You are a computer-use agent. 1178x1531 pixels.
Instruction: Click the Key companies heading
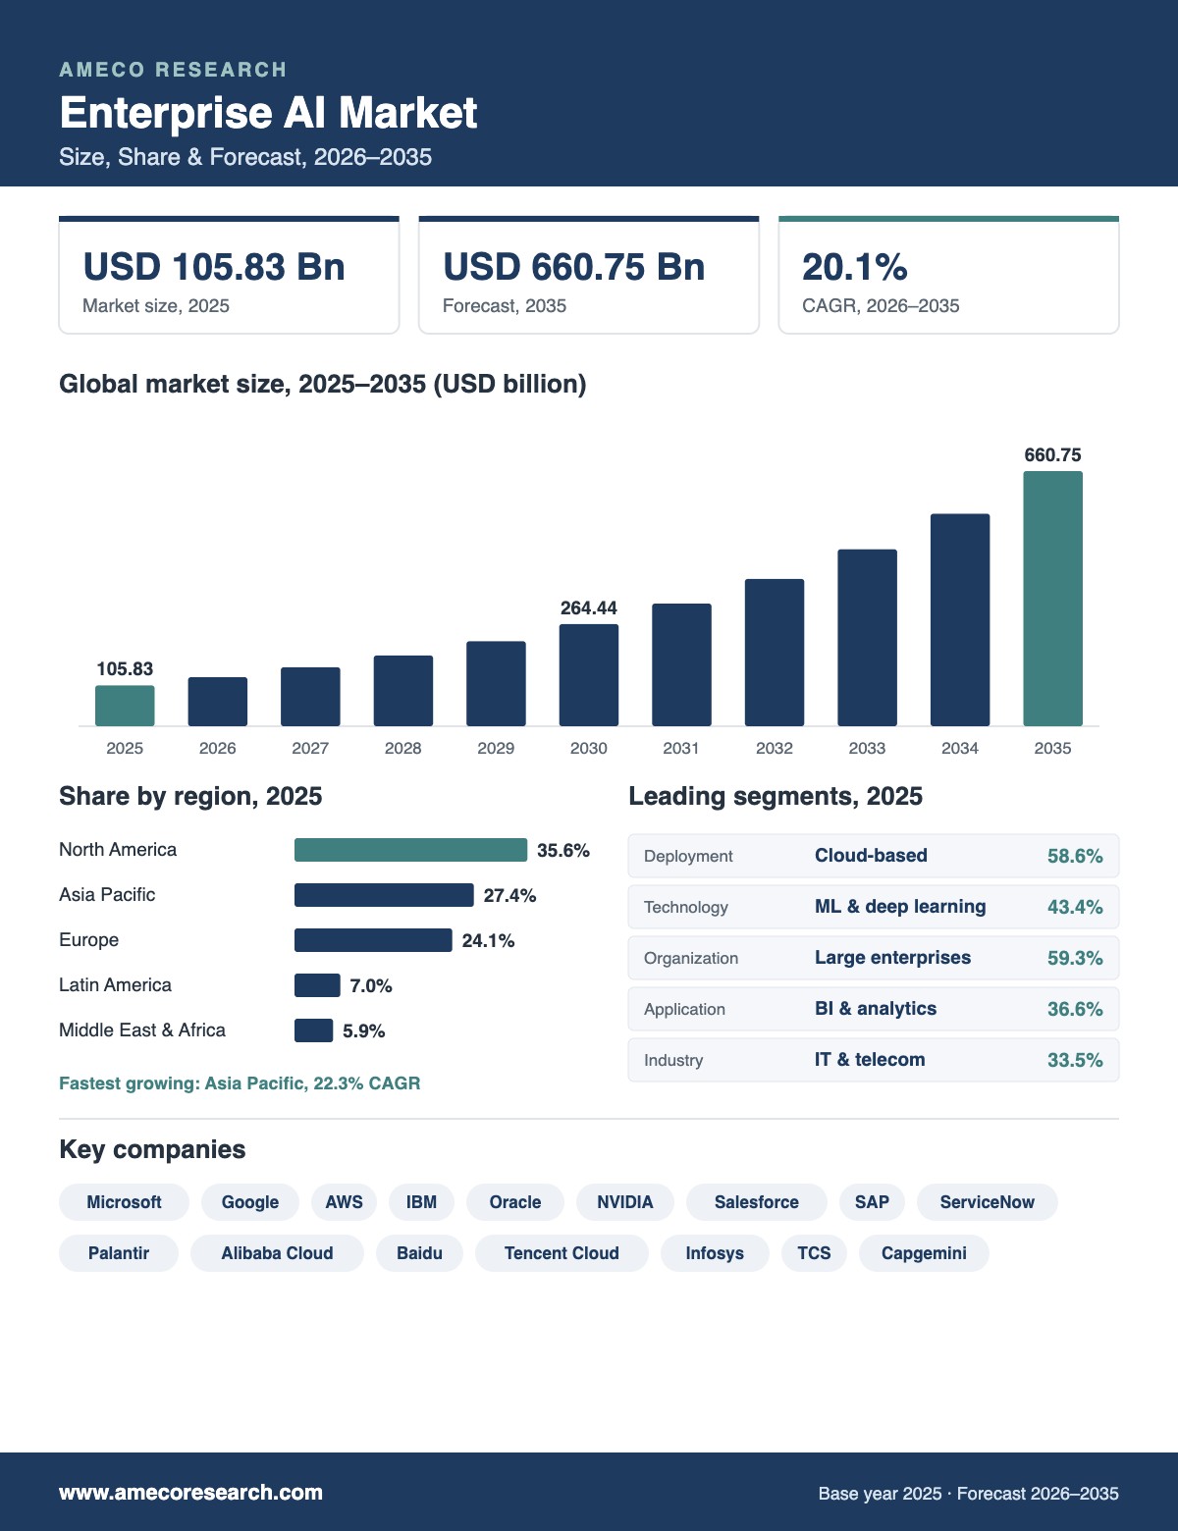coord(152,1149)
